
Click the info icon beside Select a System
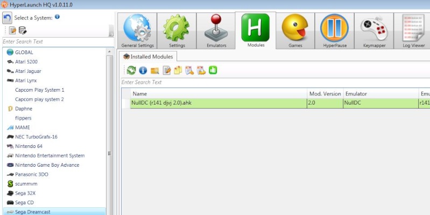(57, 17)
